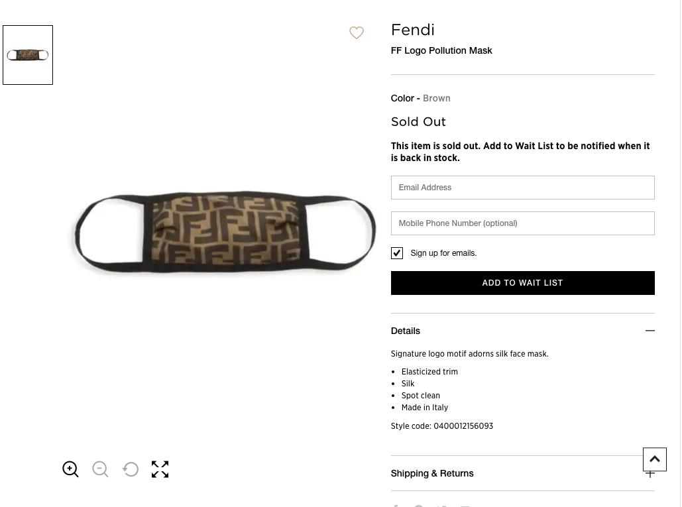Click the Add to Wait List button
The image size is (682, 507).
(x=522, y=283)
